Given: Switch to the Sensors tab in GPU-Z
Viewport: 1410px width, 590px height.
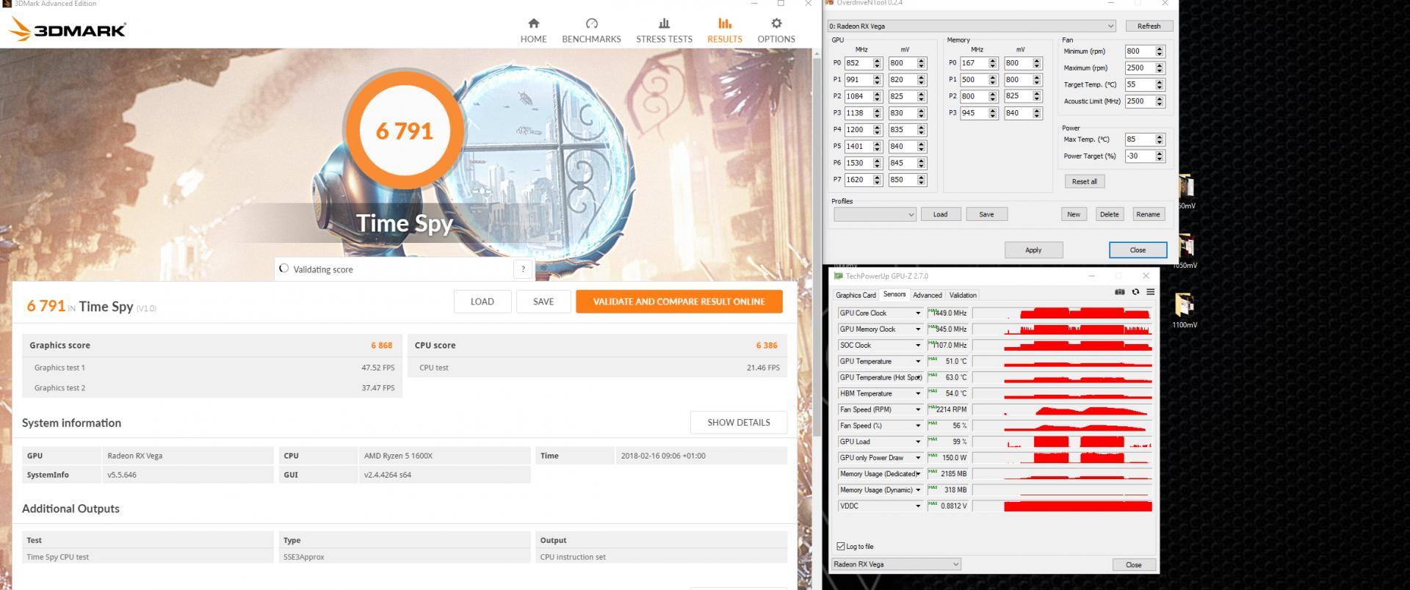Looking at the screenshot, I should [894, 294].
